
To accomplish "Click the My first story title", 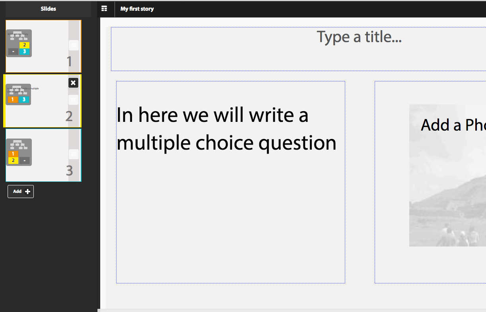I will tap(137, 8).
